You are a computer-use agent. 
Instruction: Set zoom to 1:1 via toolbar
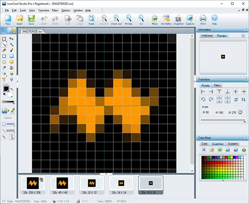pos(141,20)
